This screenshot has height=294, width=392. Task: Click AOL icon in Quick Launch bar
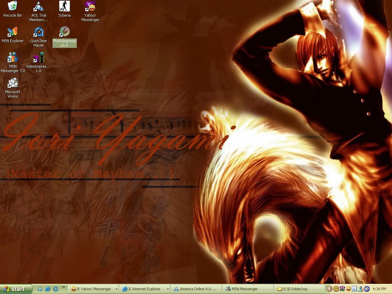click(40, 289)
